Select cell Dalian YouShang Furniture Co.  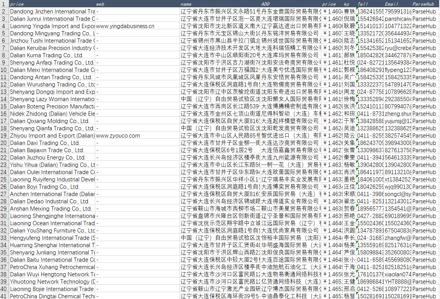pos(52,231)
